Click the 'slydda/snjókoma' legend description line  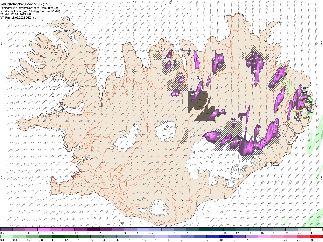30,11
